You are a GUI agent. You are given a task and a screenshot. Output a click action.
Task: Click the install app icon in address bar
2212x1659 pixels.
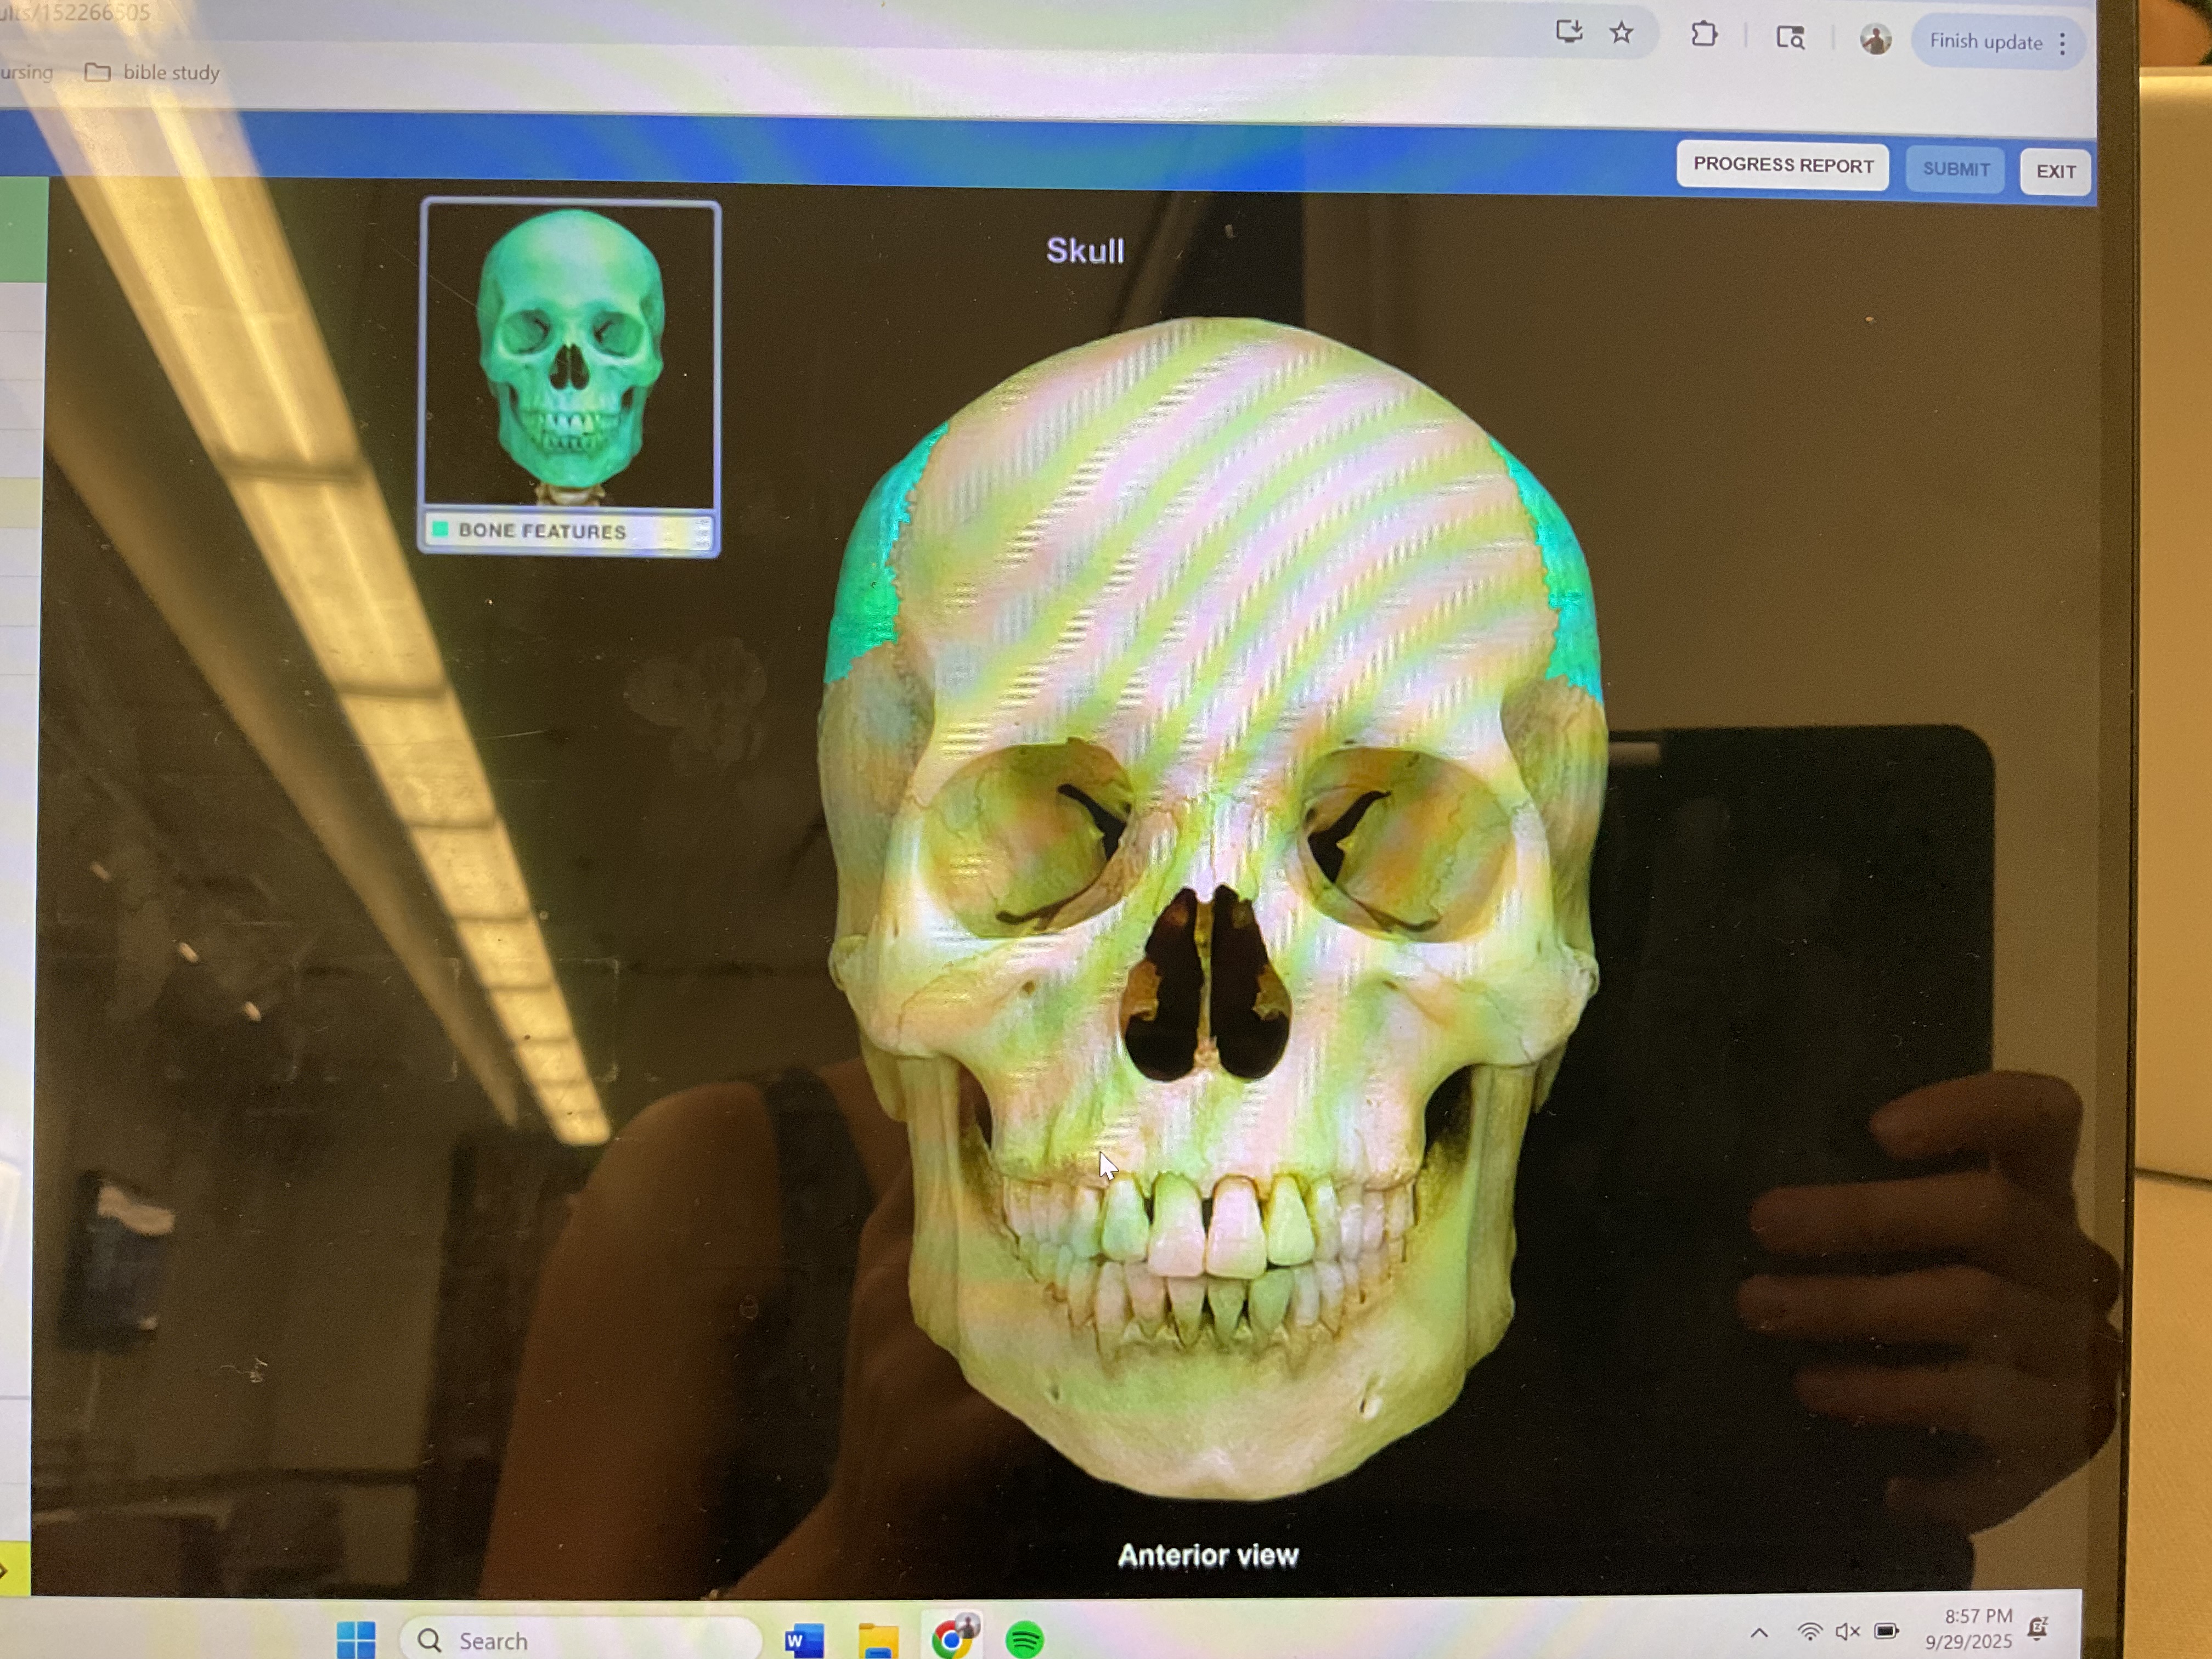pos(1568,32)
